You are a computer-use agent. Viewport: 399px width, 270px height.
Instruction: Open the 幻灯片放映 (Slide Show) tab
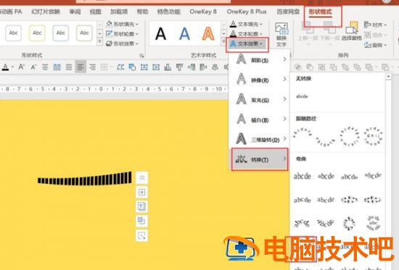(46, 12)
